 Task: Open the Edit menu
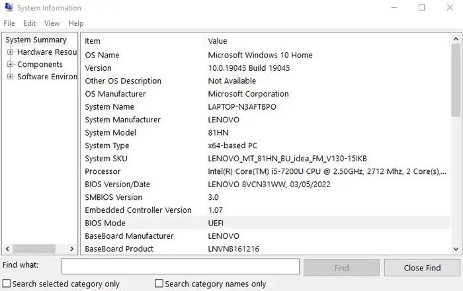29,23
